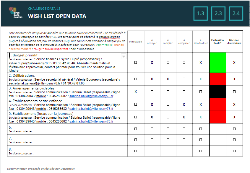Uncheck Introuvable for Aménagements cyclables
This screenshot has height=173, width=250.
[136, 92]
